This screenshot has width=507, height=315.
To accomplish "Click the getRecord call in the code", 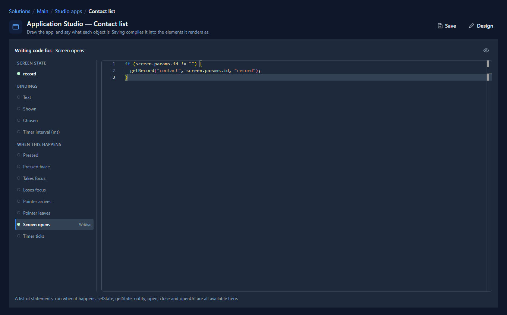I will (x=142, y=71).
